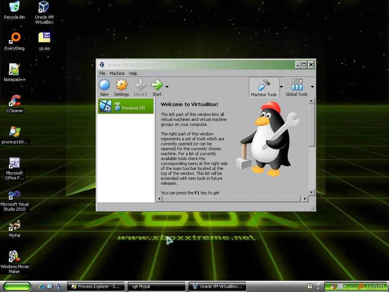
Task: Select Microsoft Office desktop shortcut
Action: coord(15,169)
